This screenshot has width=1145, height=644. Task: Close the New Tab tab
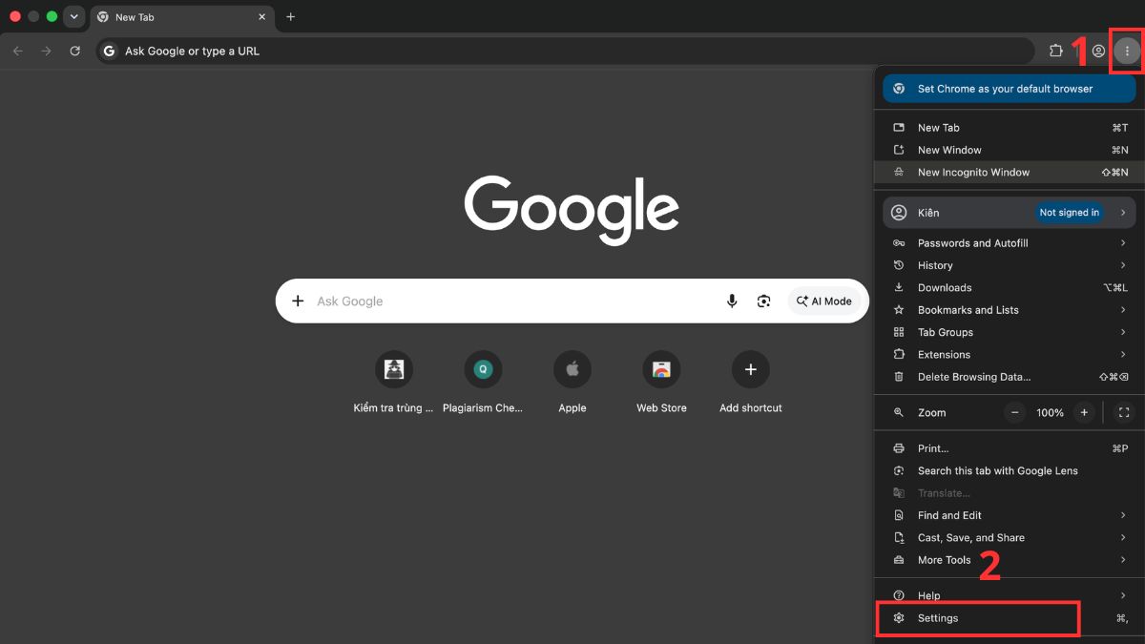tap(261, 17)
